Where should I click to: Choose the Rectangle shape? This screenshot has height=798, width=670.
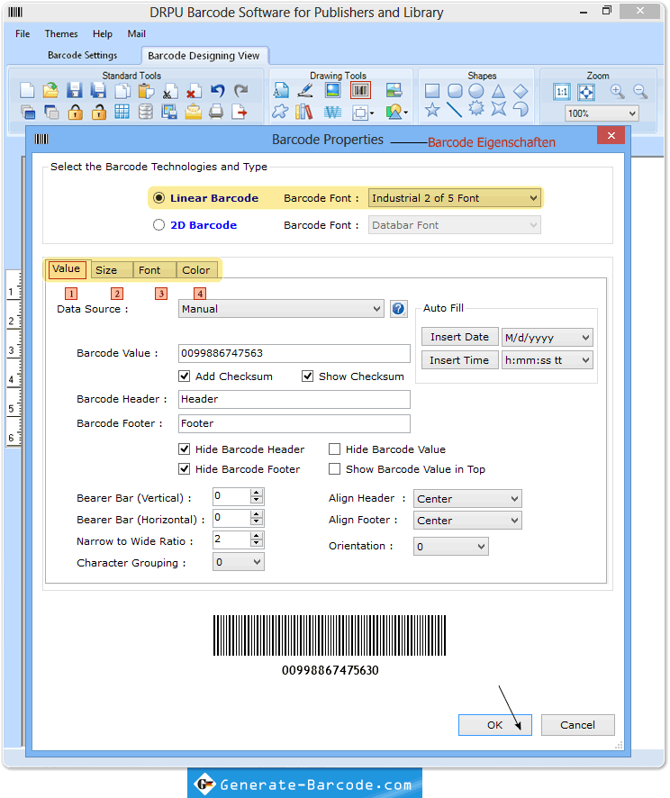[432, 91]
